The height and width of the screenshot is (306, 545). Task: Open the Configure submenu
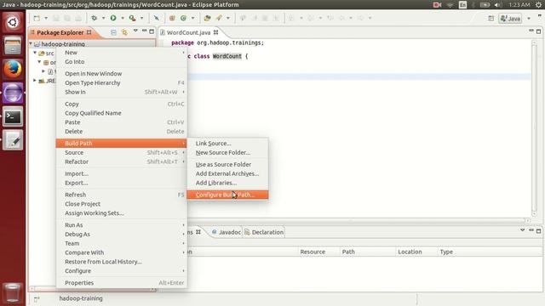[x=121, y=270]
